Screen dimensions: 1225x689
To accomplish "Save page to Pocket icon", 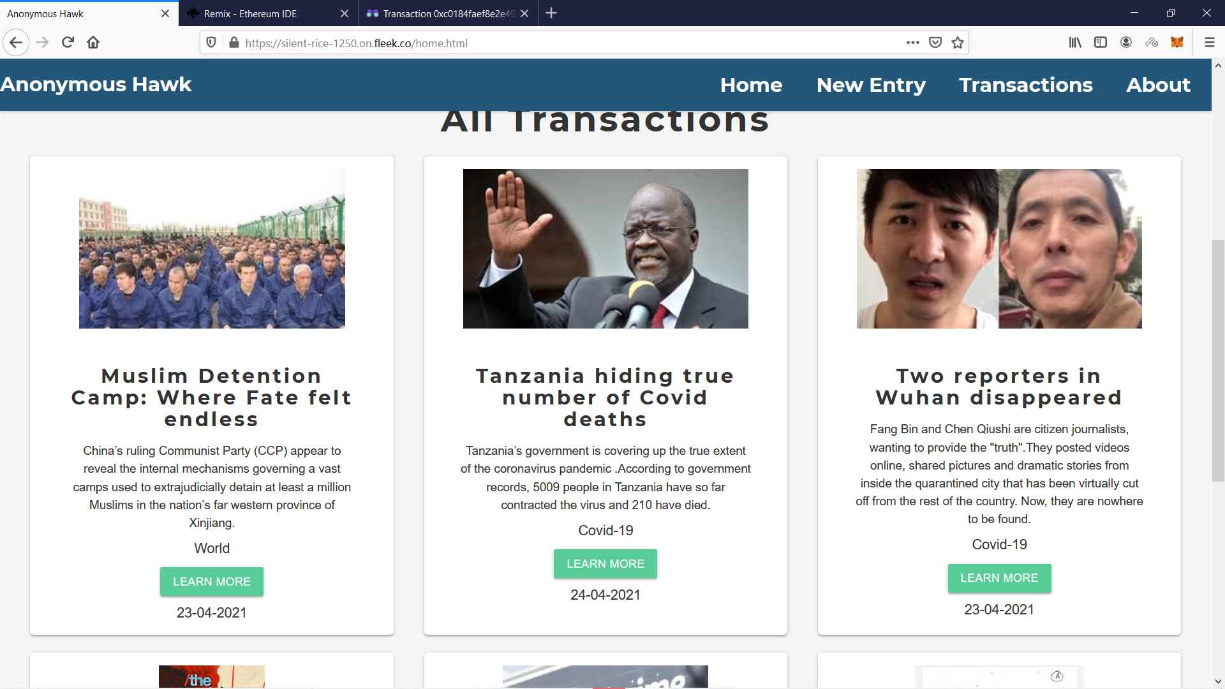I will (x=935, y=43).
